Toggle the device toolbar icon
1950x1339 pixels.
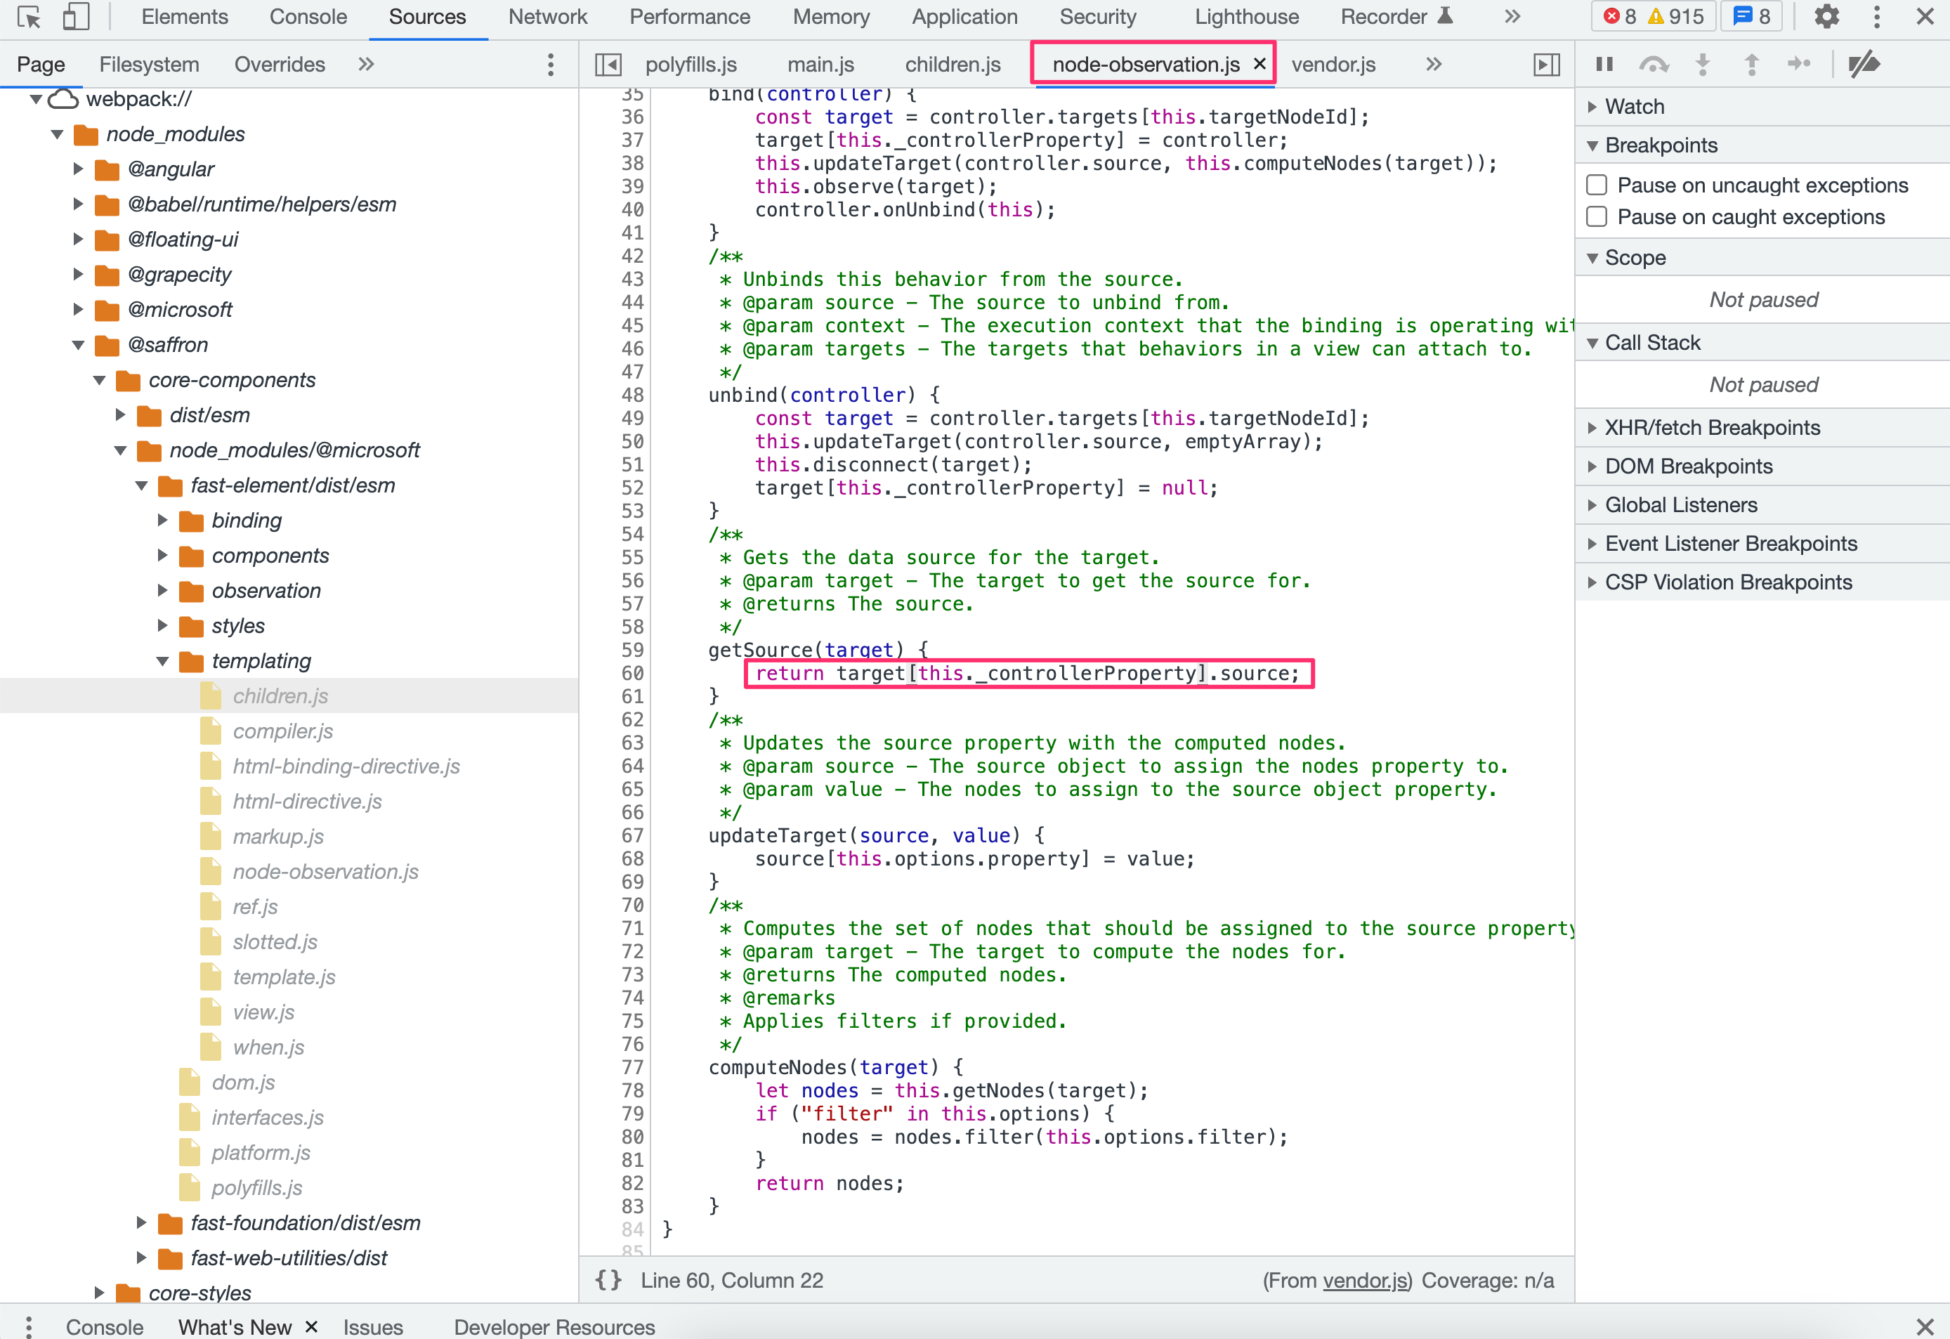point(77,17)
